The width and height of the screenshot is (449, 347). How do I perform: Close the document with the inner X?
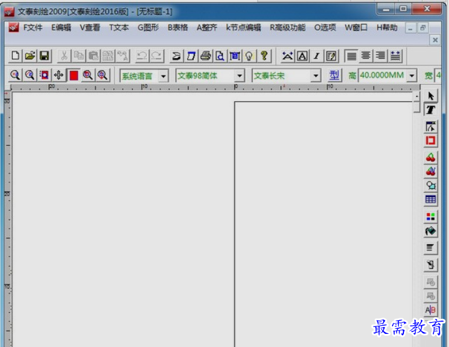pyautogui.click(x=435, y=40)
